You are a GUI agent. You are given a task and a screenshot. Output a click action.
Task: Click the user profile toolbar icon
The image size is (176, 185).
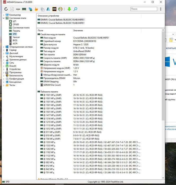[x=48, y=9]
